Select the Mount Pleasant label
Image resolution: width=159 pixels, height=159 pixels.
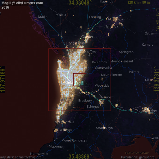[x=122, y=61]
